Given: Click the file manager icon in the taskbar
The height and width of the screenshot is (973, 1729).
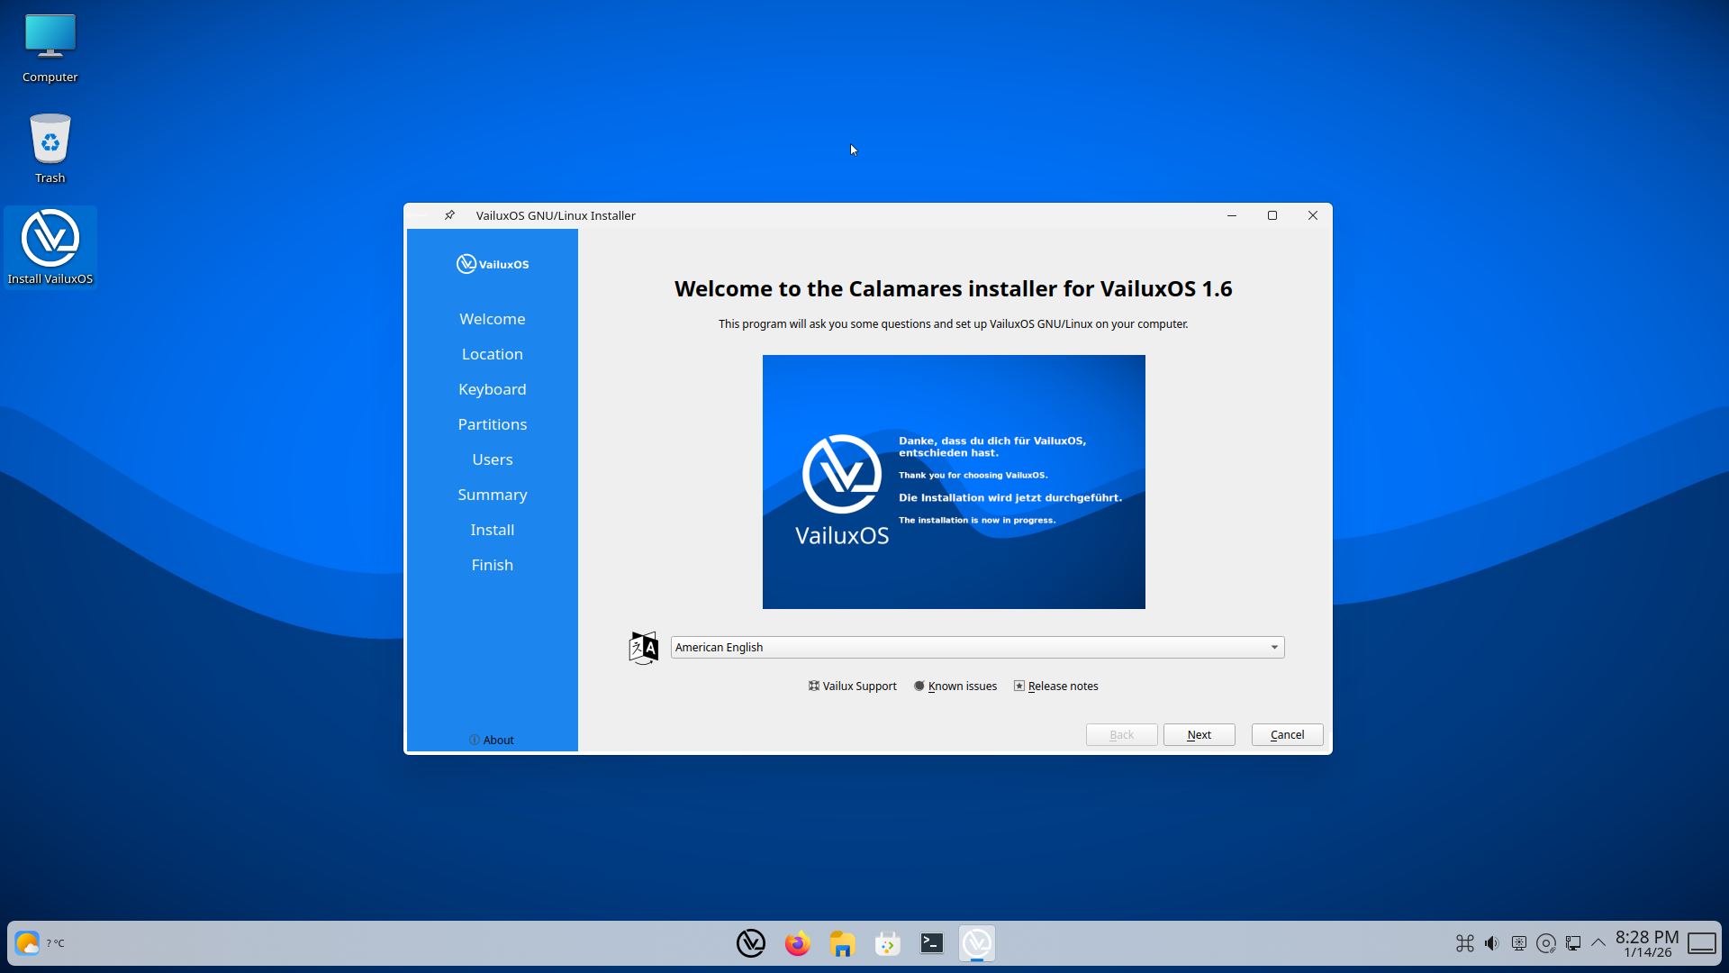Looking at the screenshot, I should 842,943.
